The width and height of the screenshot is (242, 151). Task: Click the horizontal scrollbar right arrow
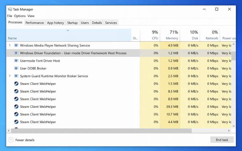229,131
